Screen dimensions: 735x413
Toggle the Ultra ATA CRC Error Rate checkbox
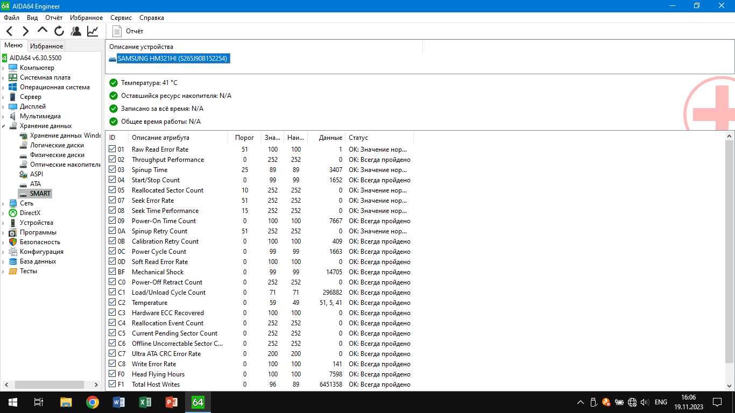[x=112, y=353]
